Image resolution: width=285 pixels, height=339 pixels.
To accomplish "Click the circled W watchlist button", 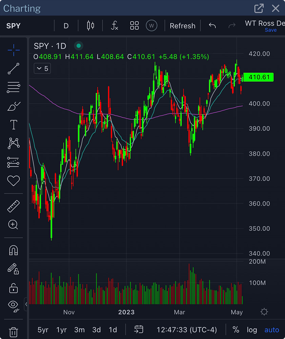I will pos(151,25).
